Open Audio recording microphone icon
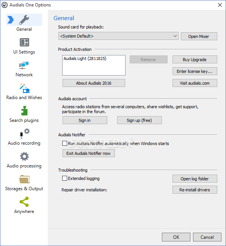The width and height of the screenshot is (226, 246). click(24, 134)
